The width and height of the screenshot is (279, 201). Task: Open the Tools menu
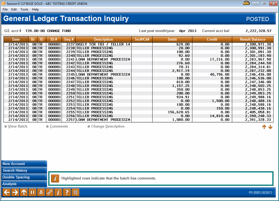click(x=24, y=9)
